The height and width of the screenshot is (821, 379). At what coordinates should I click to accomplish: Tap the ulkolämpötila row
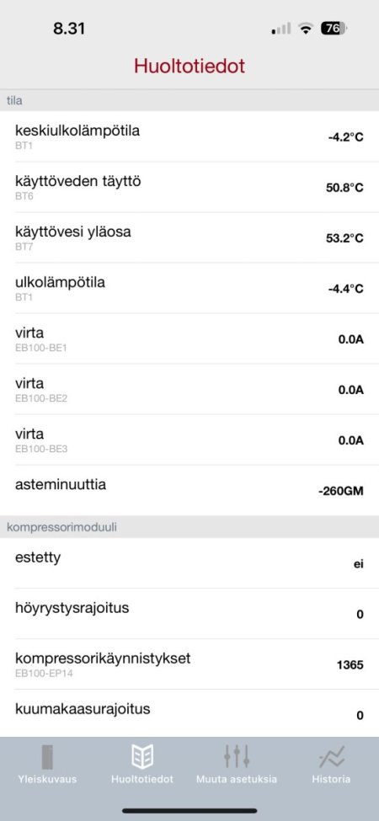pos(189,288)
